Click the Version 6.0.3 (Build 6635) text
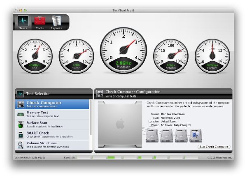The width and height of the screenshot is (247, 178). [30, 157]
